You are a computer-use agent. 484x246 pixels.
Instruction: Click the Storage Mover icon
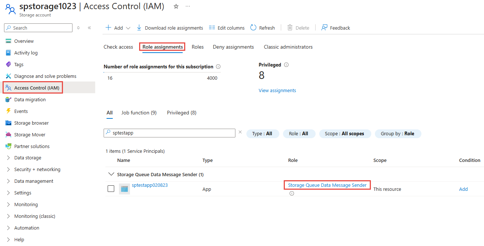8,135
